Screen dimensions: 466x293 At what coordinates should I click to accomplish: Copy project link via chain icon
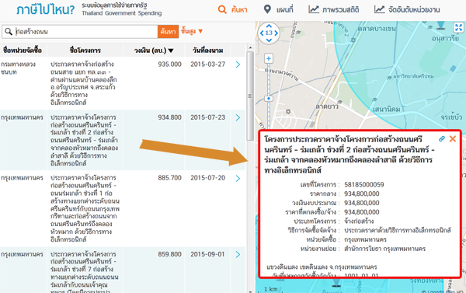pyautogui.click(x=442, y=138)
